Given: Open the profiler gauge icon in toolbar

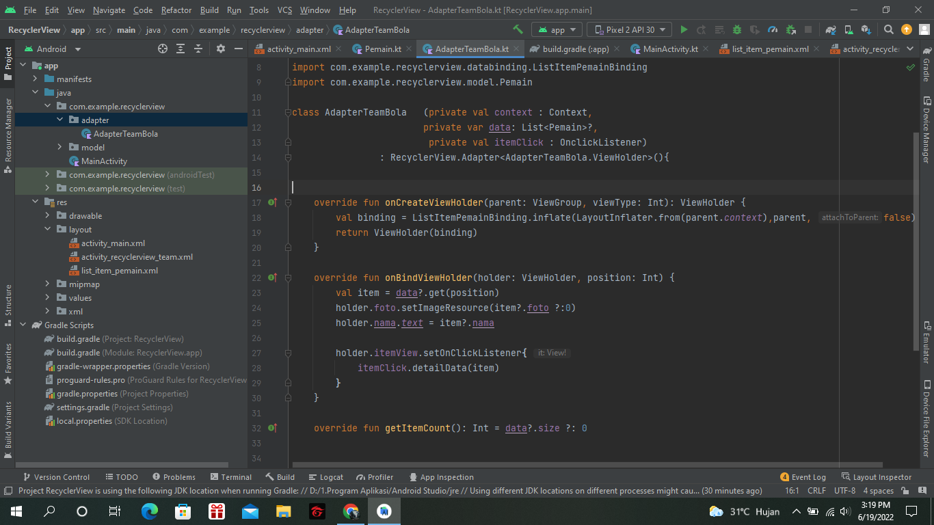Looking at the screenshot, I should pos(773,29).
